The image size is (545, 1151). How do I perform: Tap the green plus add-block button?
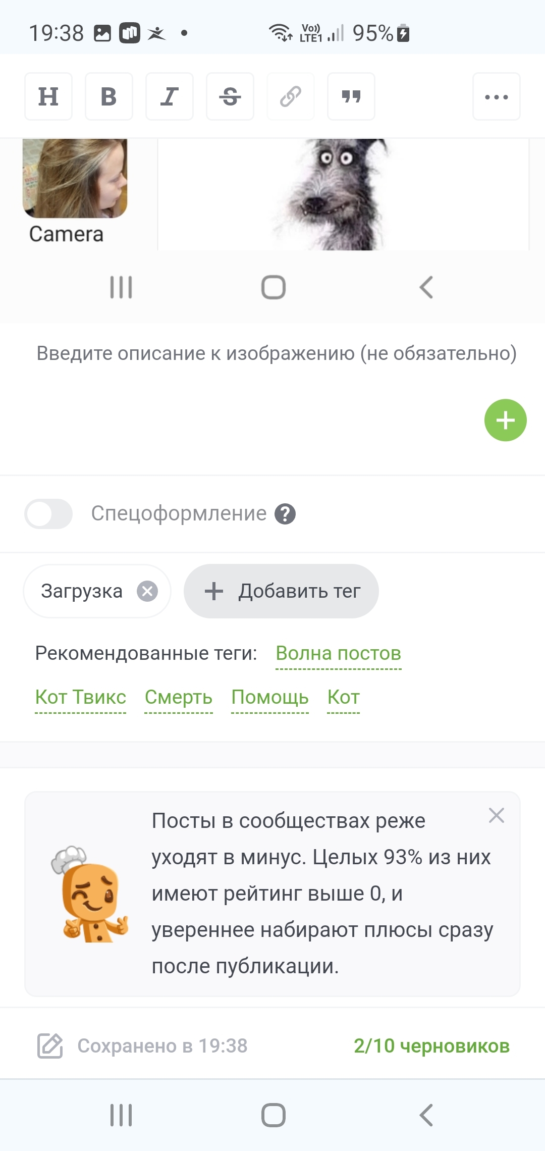(x=505, y=420)
